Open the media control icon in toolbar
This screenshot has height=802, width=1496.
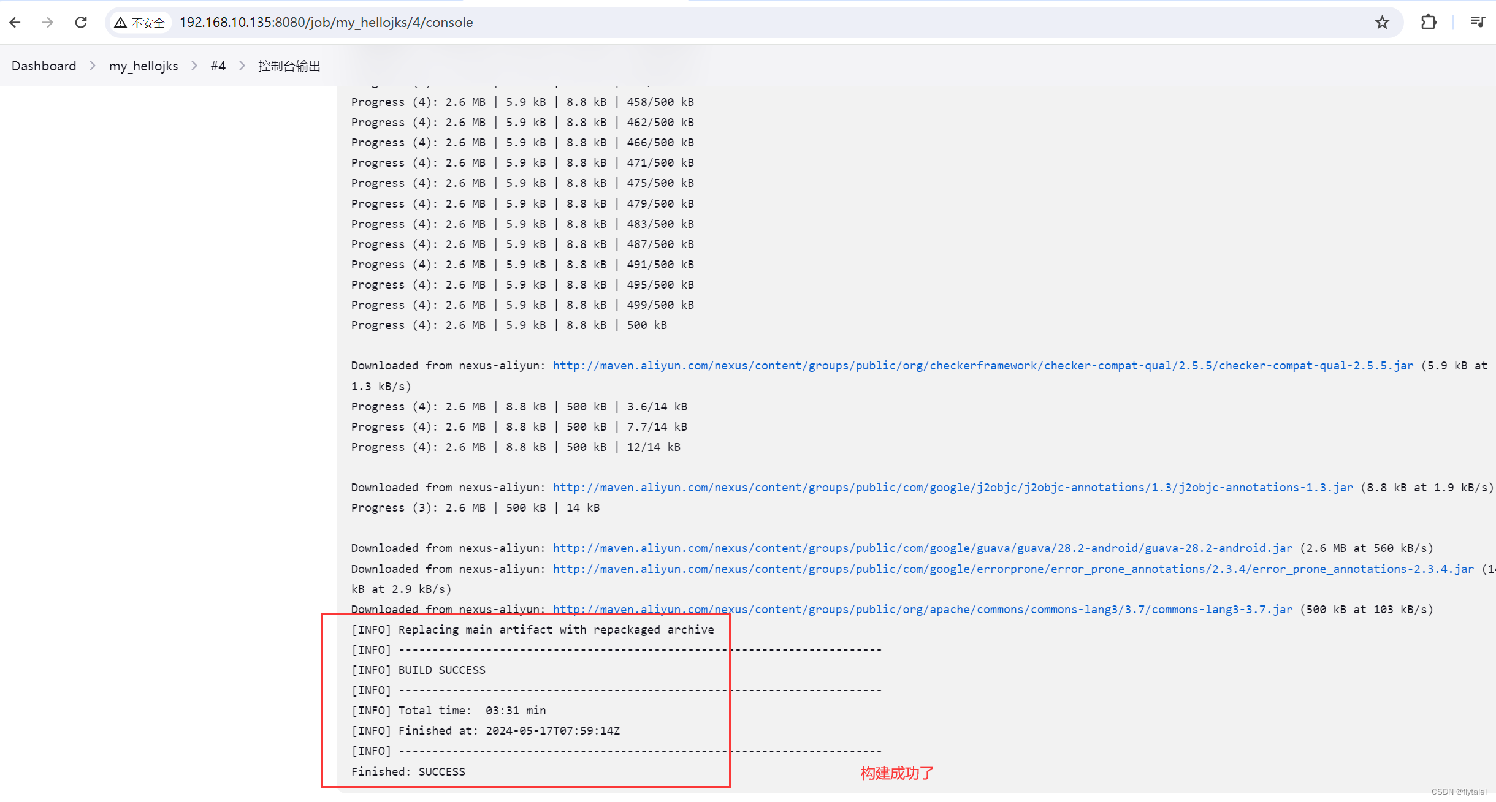pyautogui.click(x=1478, y=23)
